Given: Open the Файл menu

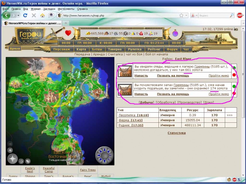Looking at the screenshot, I should (x=5, y=9).
